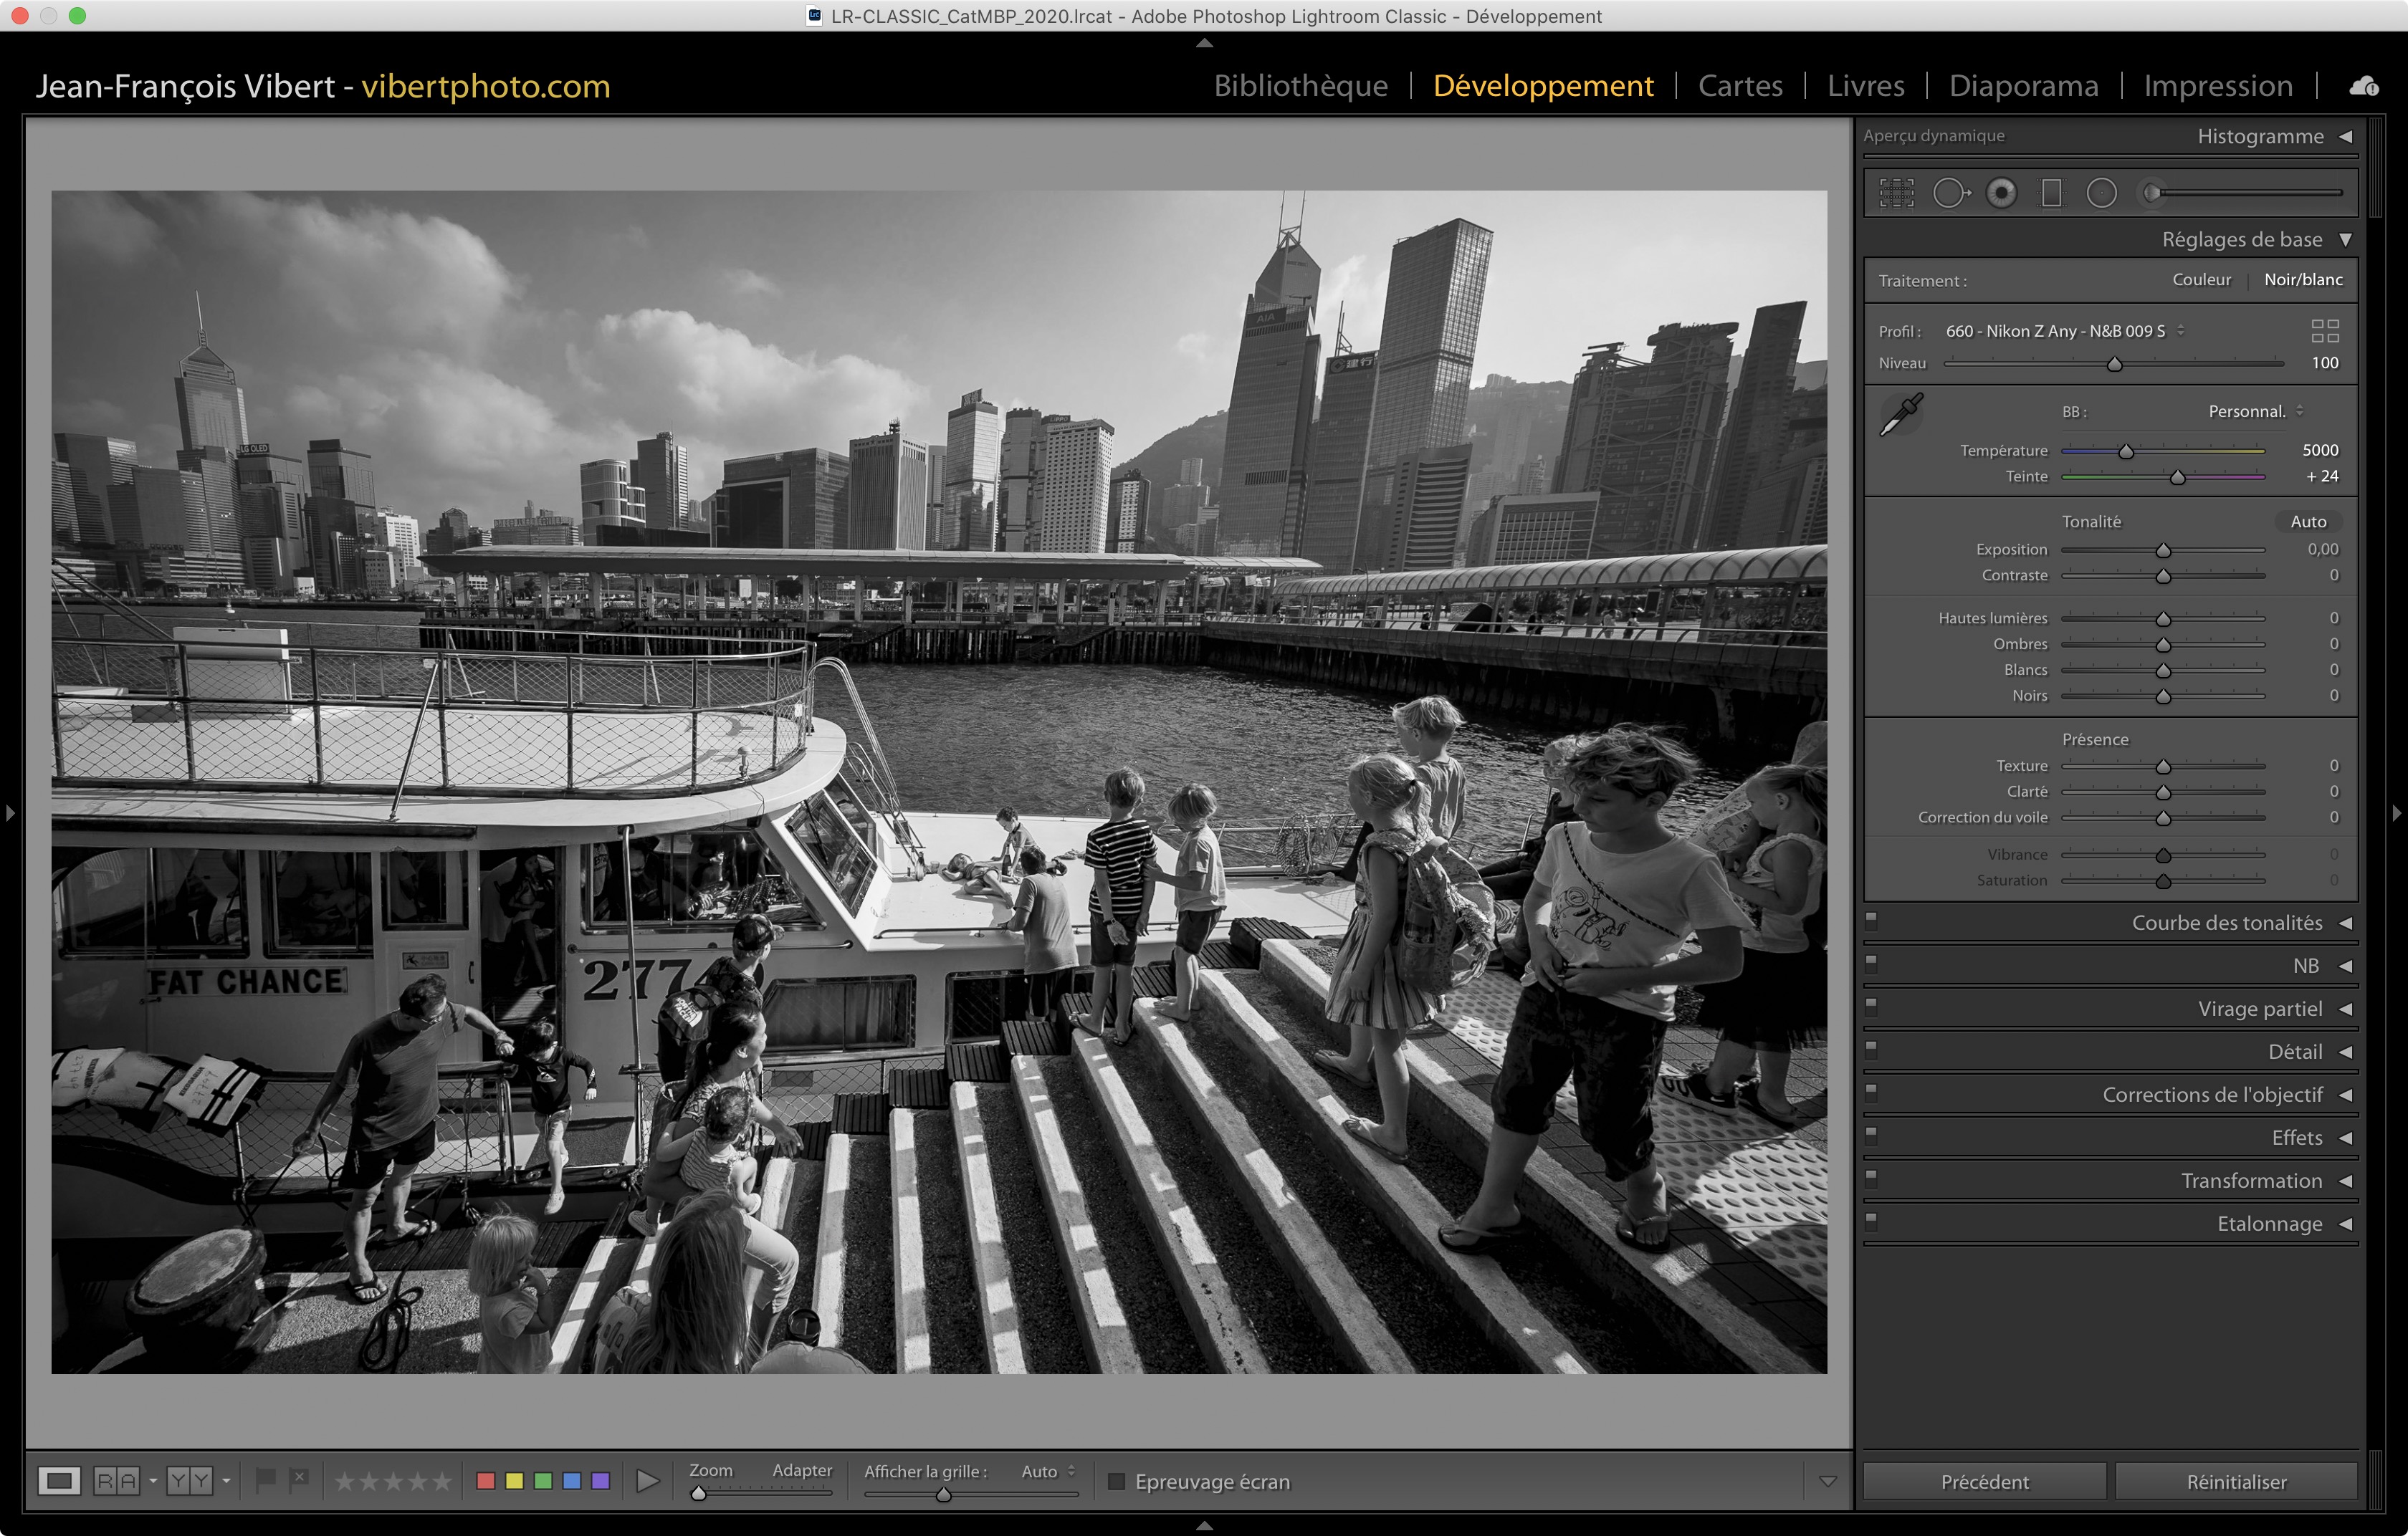Select the Graduated Filter tool
The width and height of the screenshot is (2408, 1536).
point(2051,193)
